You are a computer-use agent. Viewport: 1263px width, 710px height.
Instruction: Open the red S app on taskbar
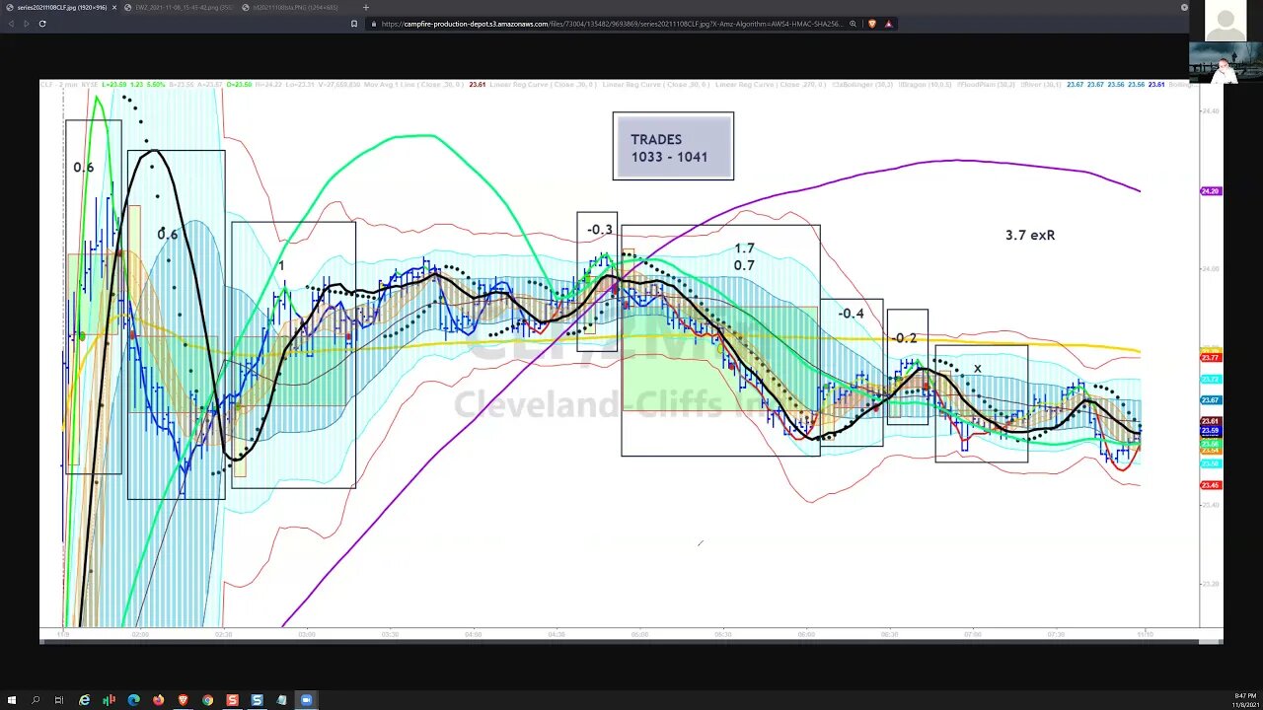[x=232, y=700]
